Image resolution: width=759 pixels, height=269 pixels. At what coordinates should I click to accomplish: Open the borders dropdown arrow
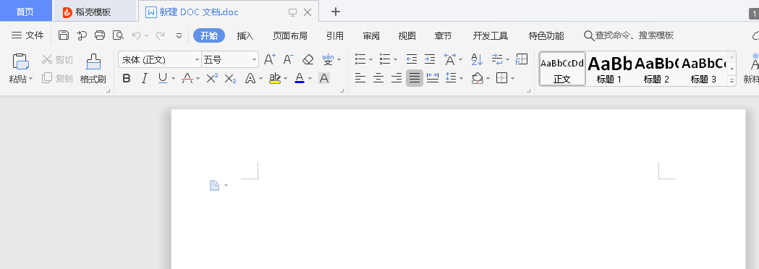pyautogui.click(x=512, y=78)
